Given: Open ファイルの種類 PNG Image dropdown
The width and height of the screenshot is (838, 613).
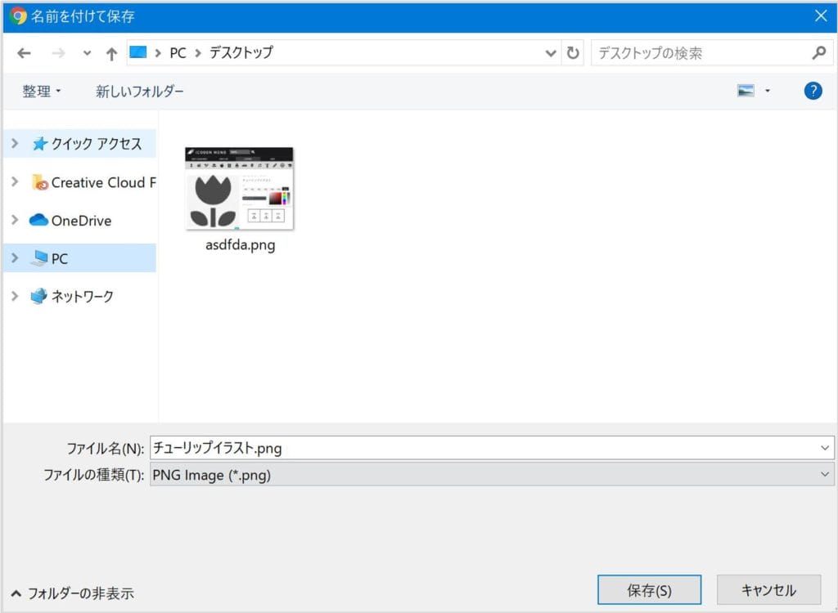Looking at the screenshot, I should pyautogui.click(x=491, y=474).
